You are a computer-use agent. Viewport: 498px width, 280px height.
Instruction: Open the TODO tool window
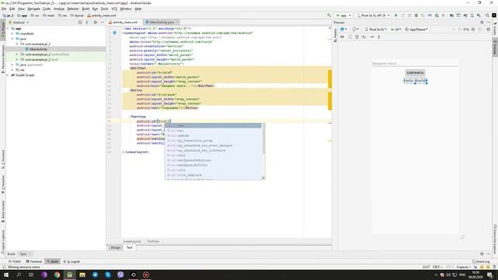click(15, 261)
